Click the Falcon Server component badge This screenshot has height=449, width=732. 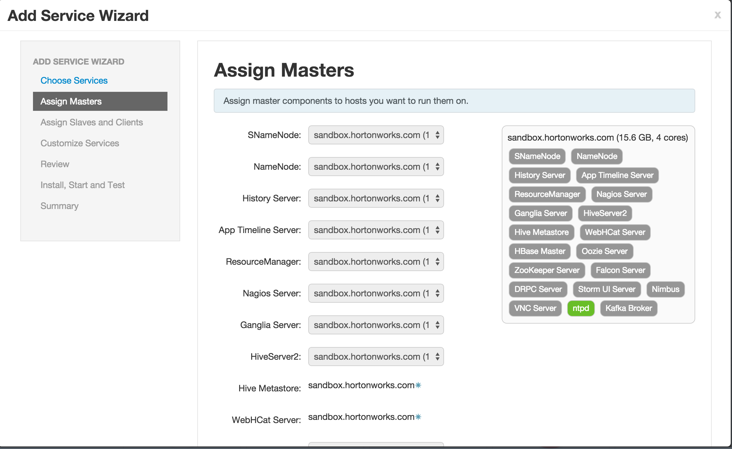pos(620,270)
